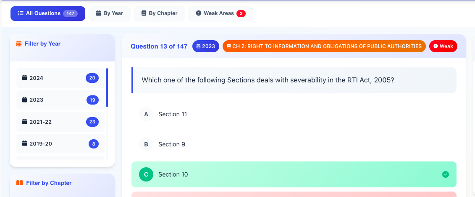This screenshot has width=475, height=197.
Task: Open the By Chapter tab
Action: pyautogui.click(x=159, y=13)
